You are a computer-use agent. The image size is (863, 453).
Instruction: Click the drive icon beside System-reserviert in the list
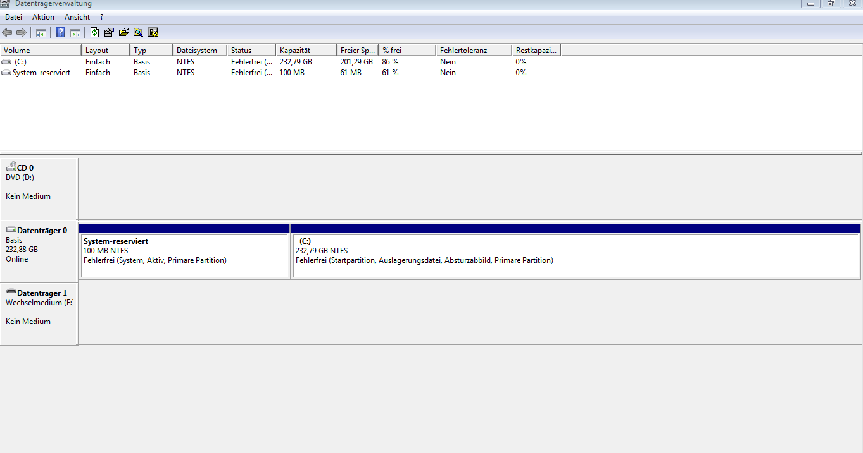(6, 73)
